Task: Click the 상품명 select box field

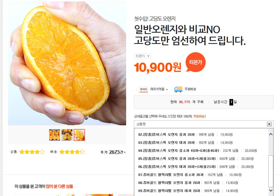Action: [x=204, y=124]
